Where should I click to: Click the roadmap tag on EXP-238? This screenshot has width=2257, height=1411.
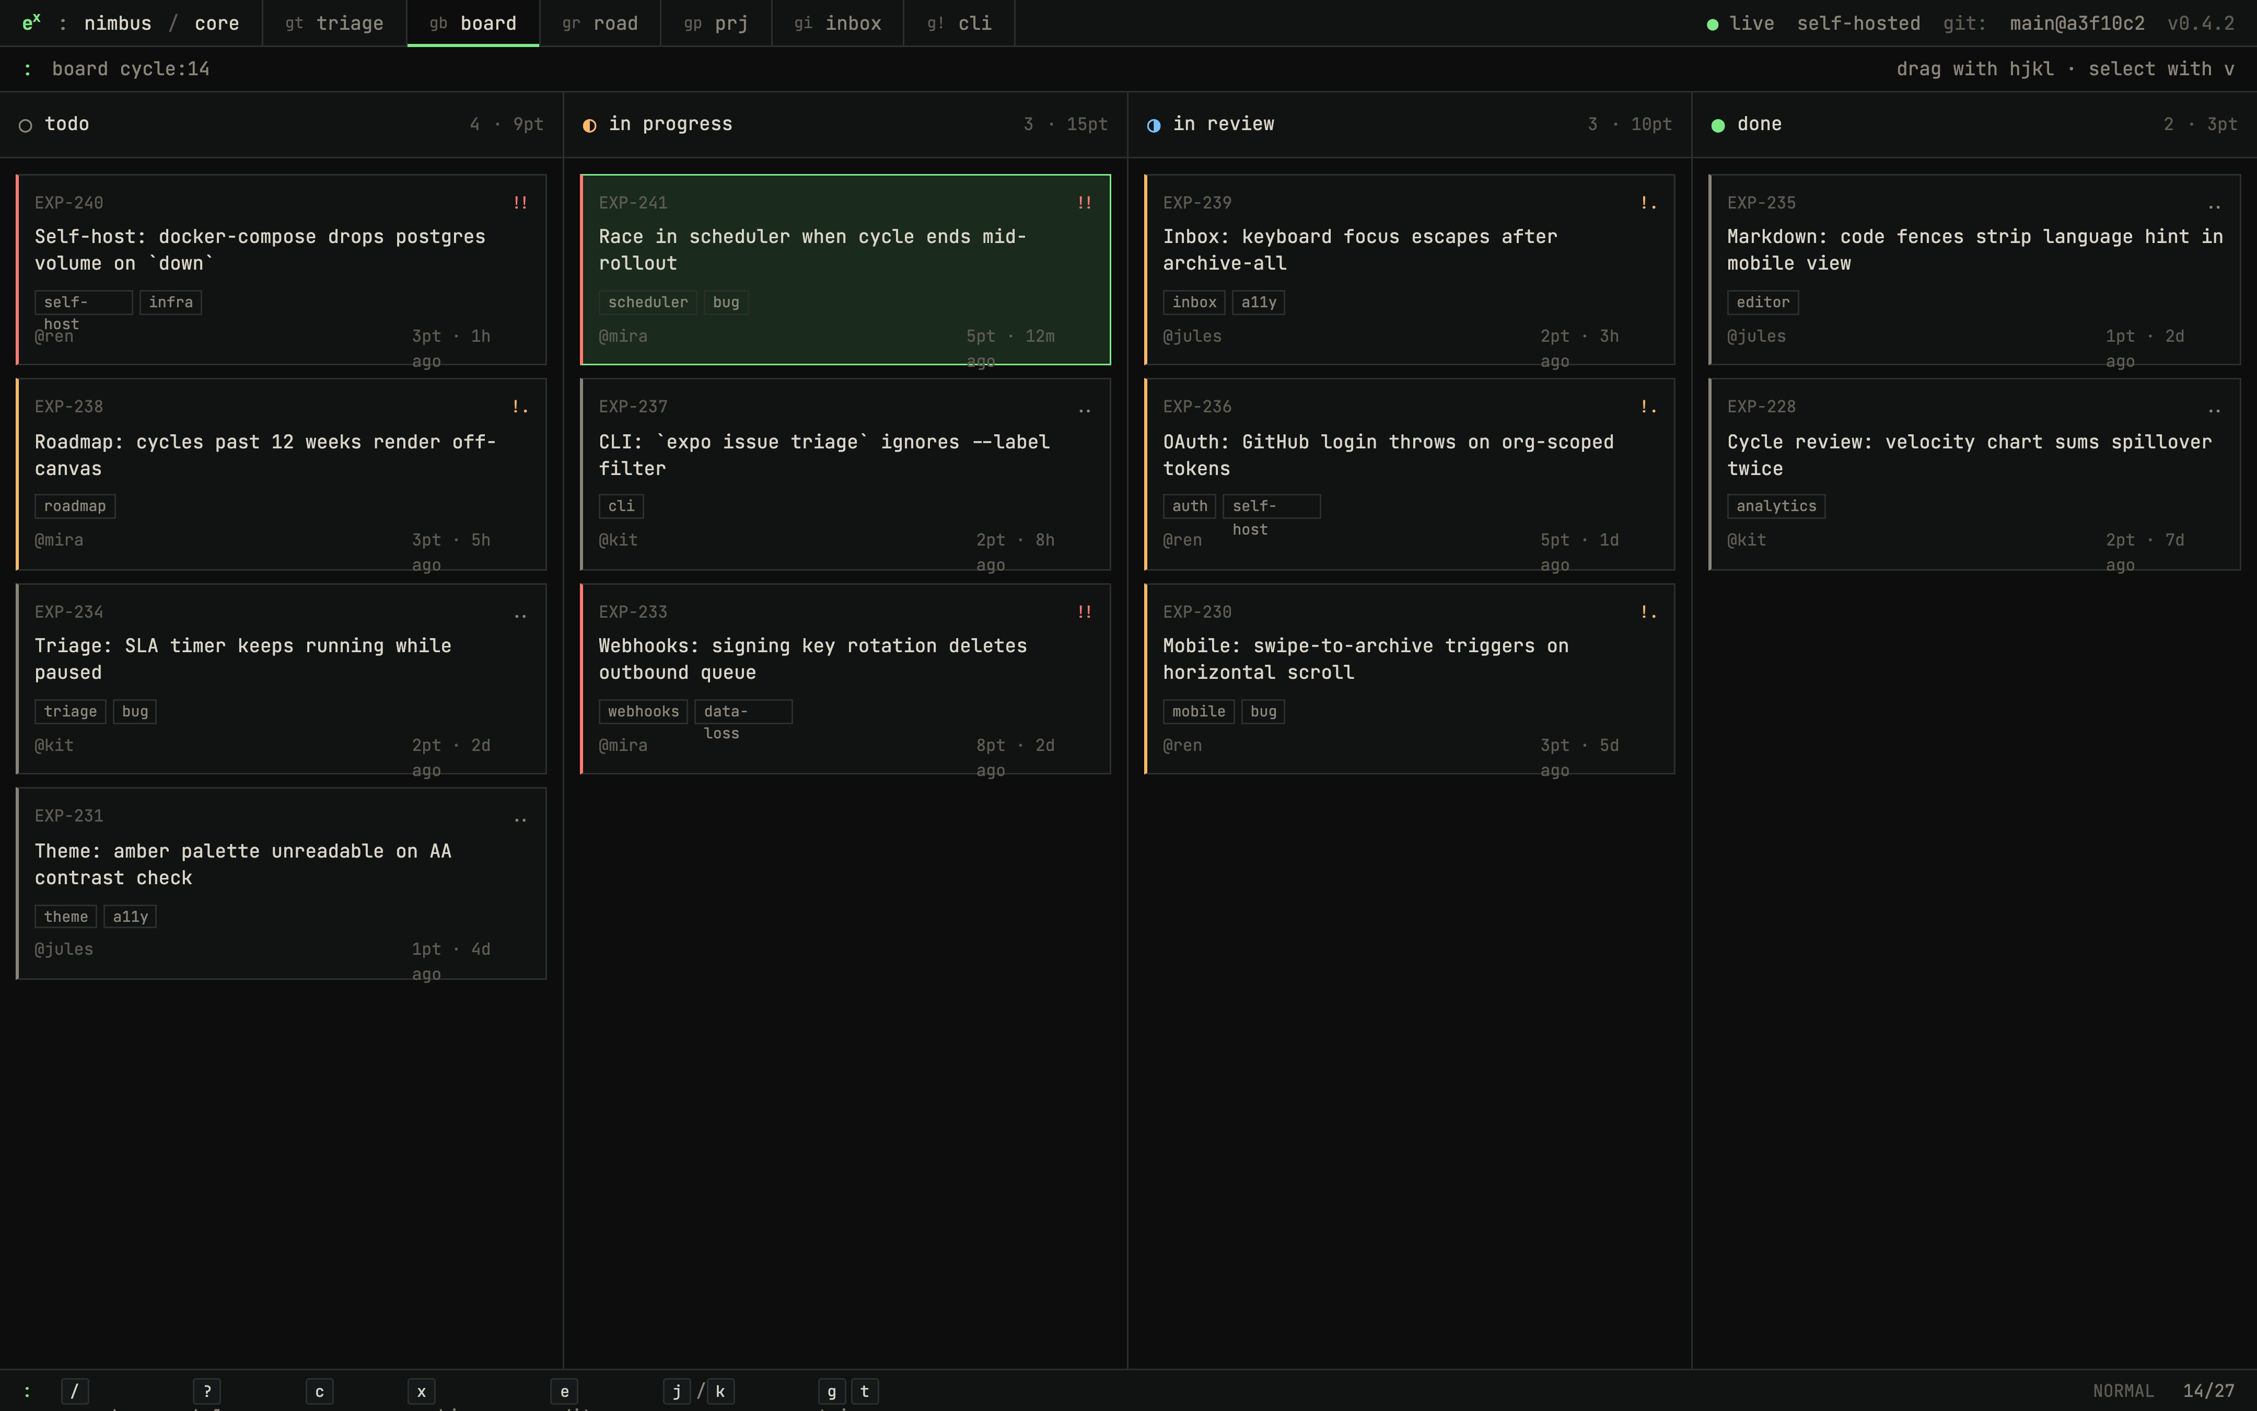(x=75, y=507)
